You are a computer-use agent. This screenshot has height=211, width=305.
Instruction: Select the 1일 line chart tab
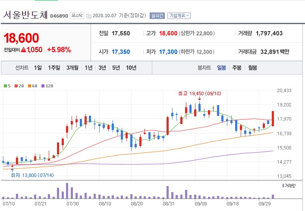38,68
